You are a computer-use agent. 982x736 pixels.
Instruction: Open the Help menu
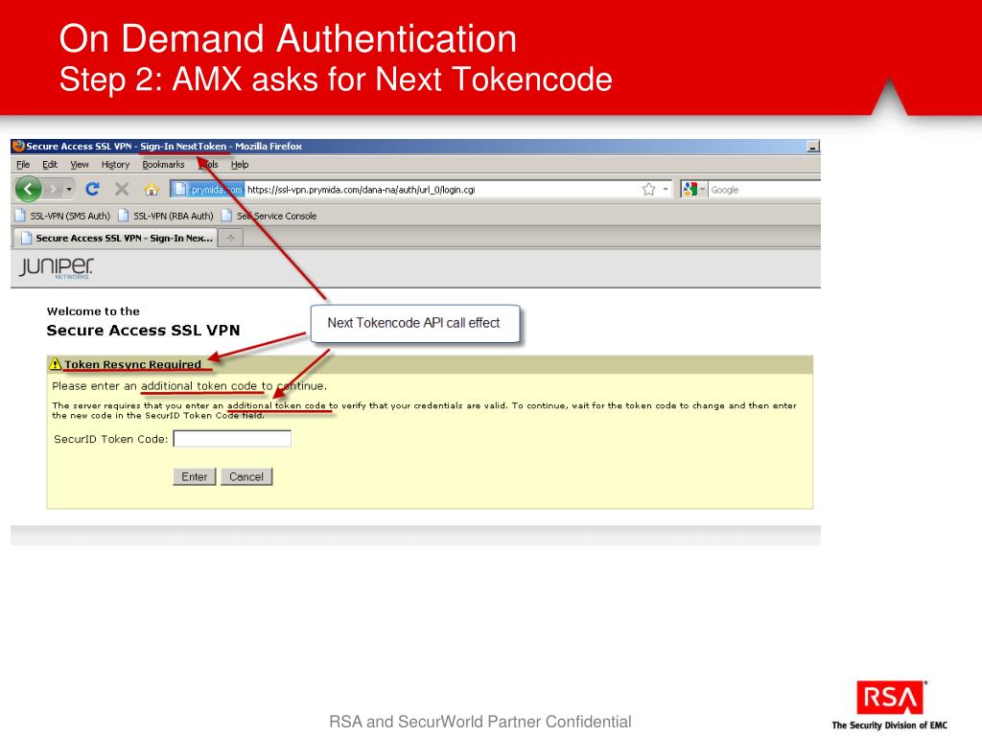tap(239, 165)
